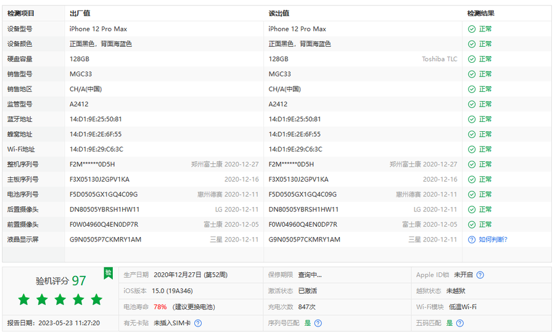Click the green check icon in 主板序列号 row
Viewport: 555px width, 332px height.
(472, 179)
